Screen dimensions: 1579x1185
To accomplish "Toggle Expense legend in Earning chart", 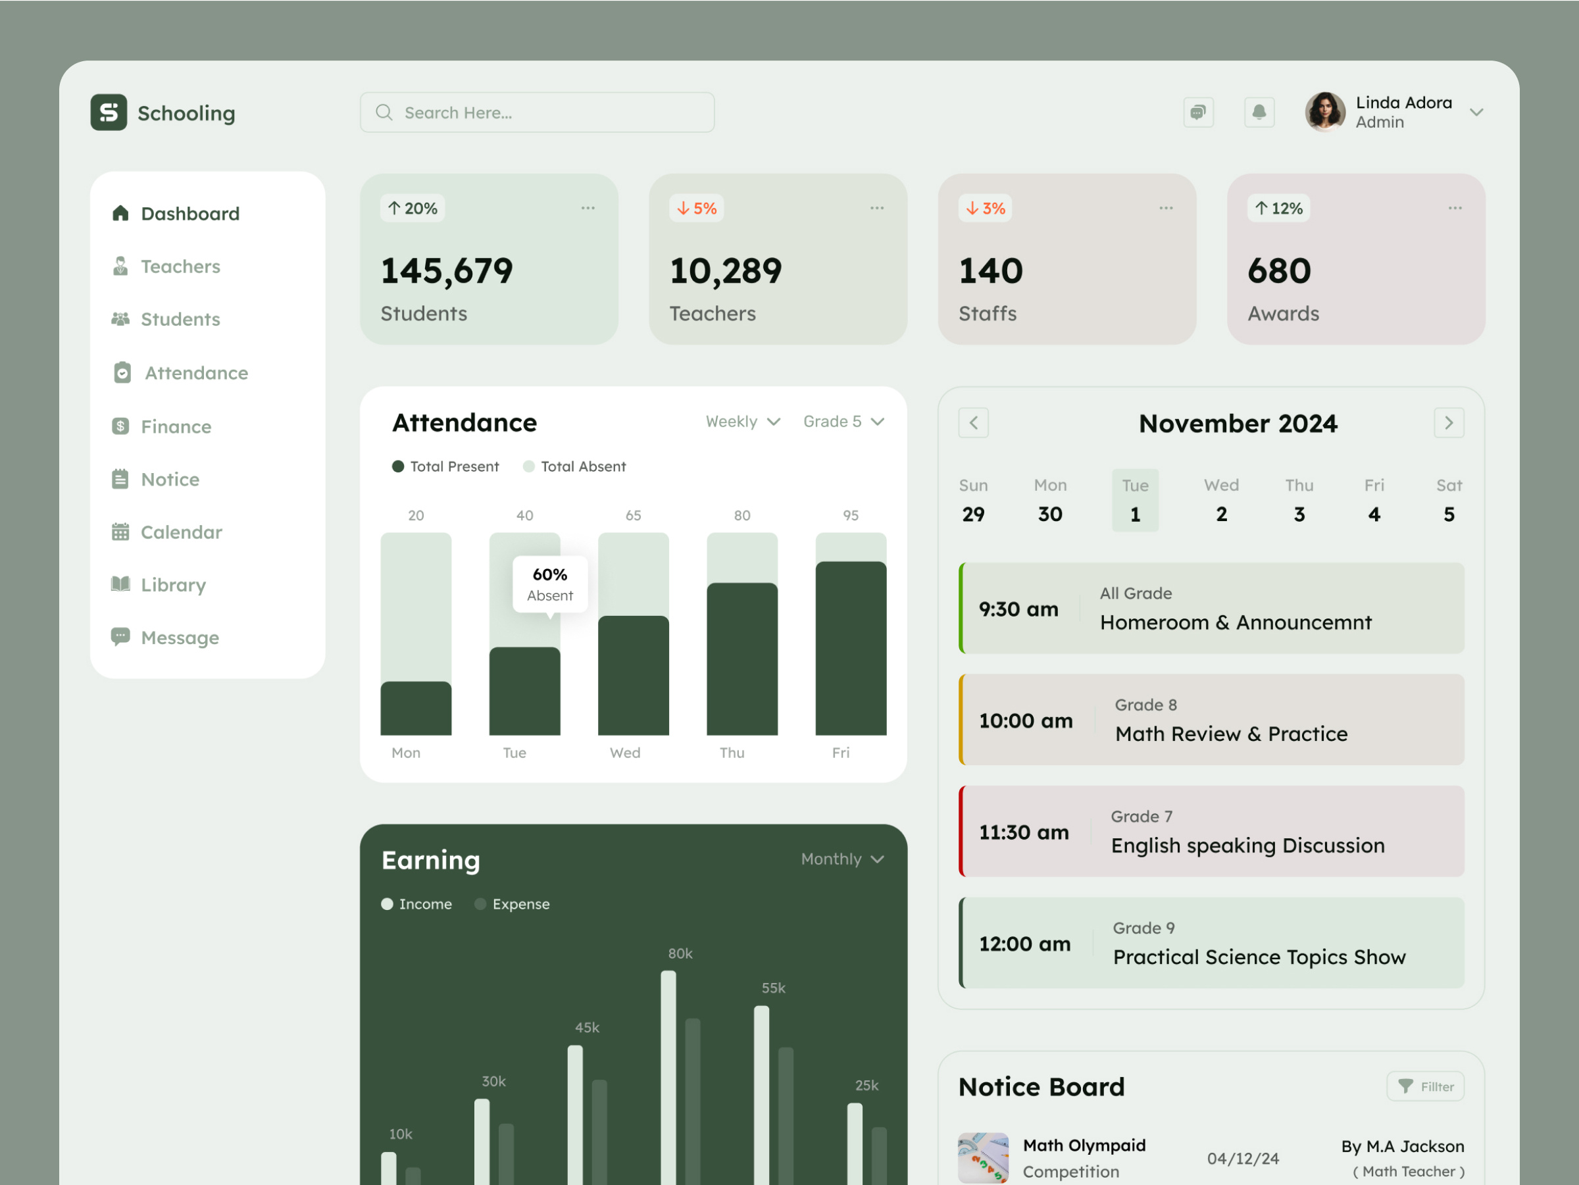I will 512,904.
